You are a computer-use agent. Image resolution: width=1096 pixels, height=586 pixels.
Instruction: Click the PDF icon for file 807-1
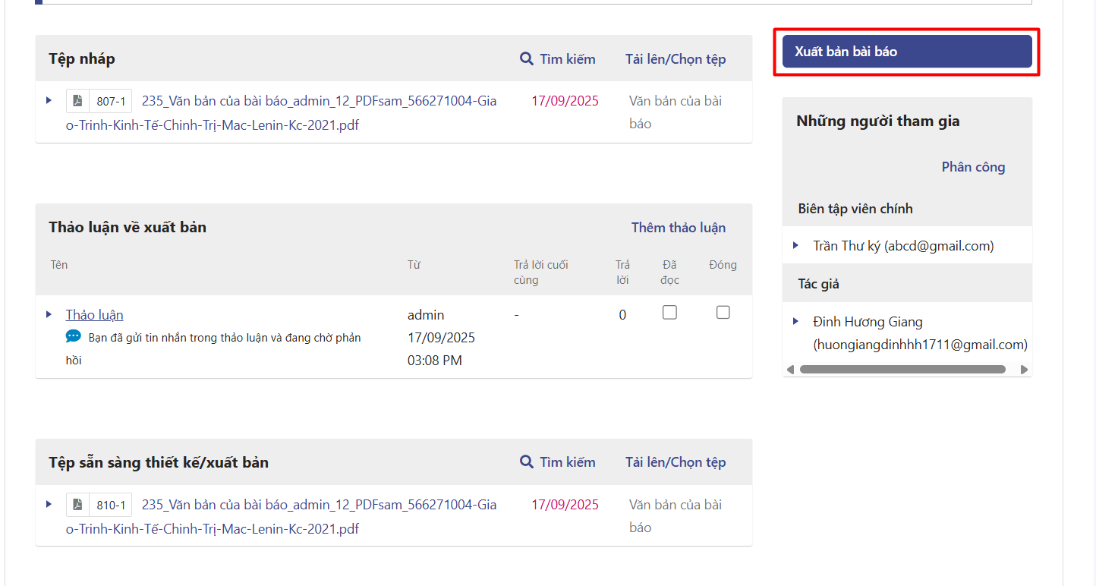[77, 101]
